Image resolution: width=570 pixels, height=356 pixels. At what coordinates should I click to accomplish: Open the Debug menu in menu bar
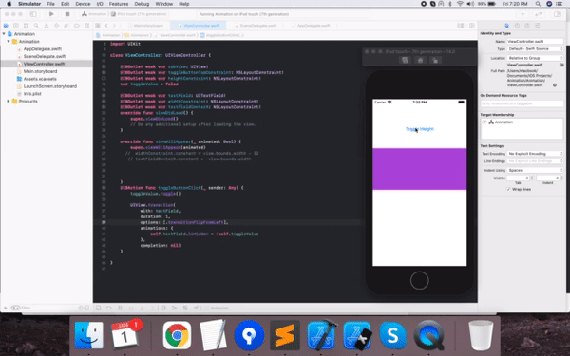(x=142, y=4)
